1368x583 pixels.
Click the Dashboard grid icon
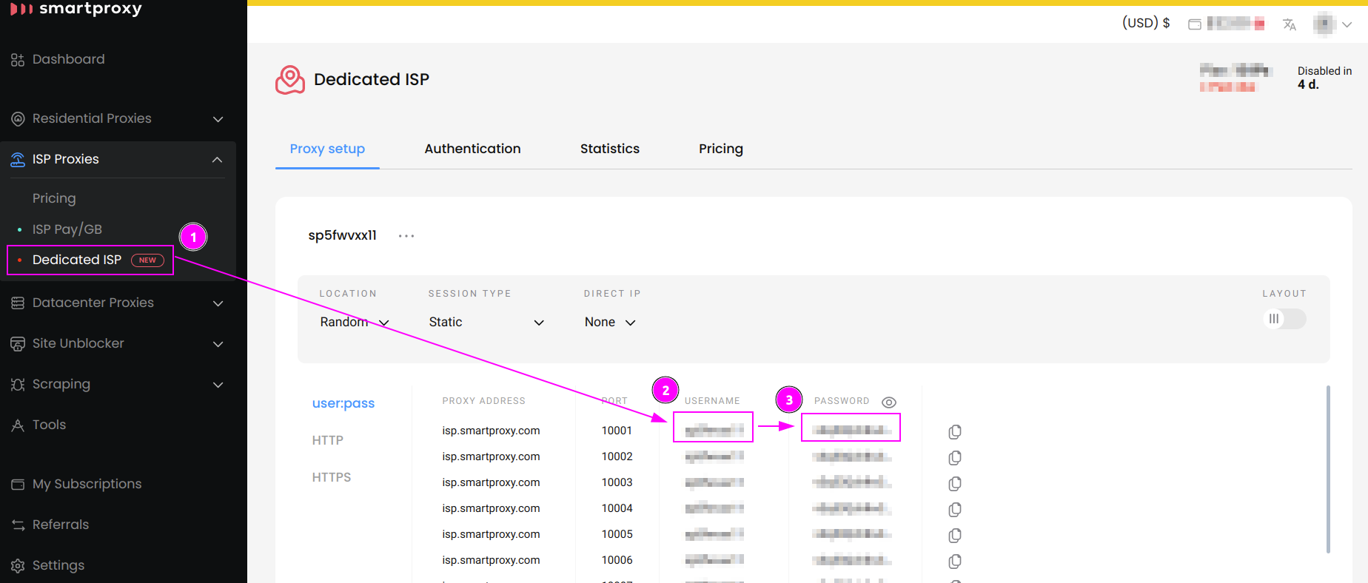18,60
